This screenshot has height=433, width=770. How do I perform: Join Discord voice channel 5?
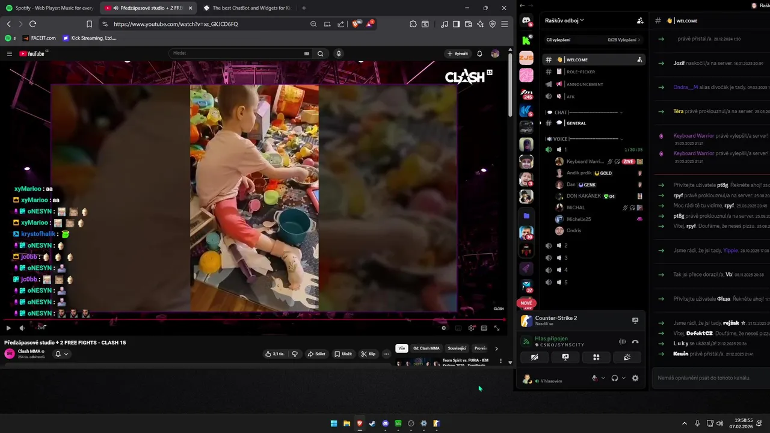point(593,282)
